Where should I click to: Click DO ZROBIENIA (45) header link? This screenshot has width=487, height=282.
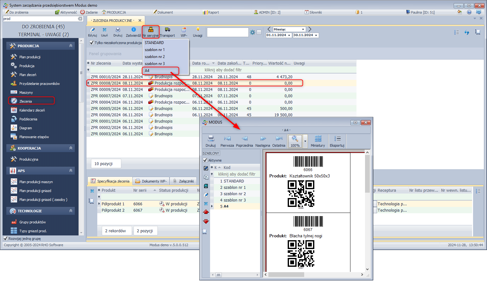tap(43, 27)
